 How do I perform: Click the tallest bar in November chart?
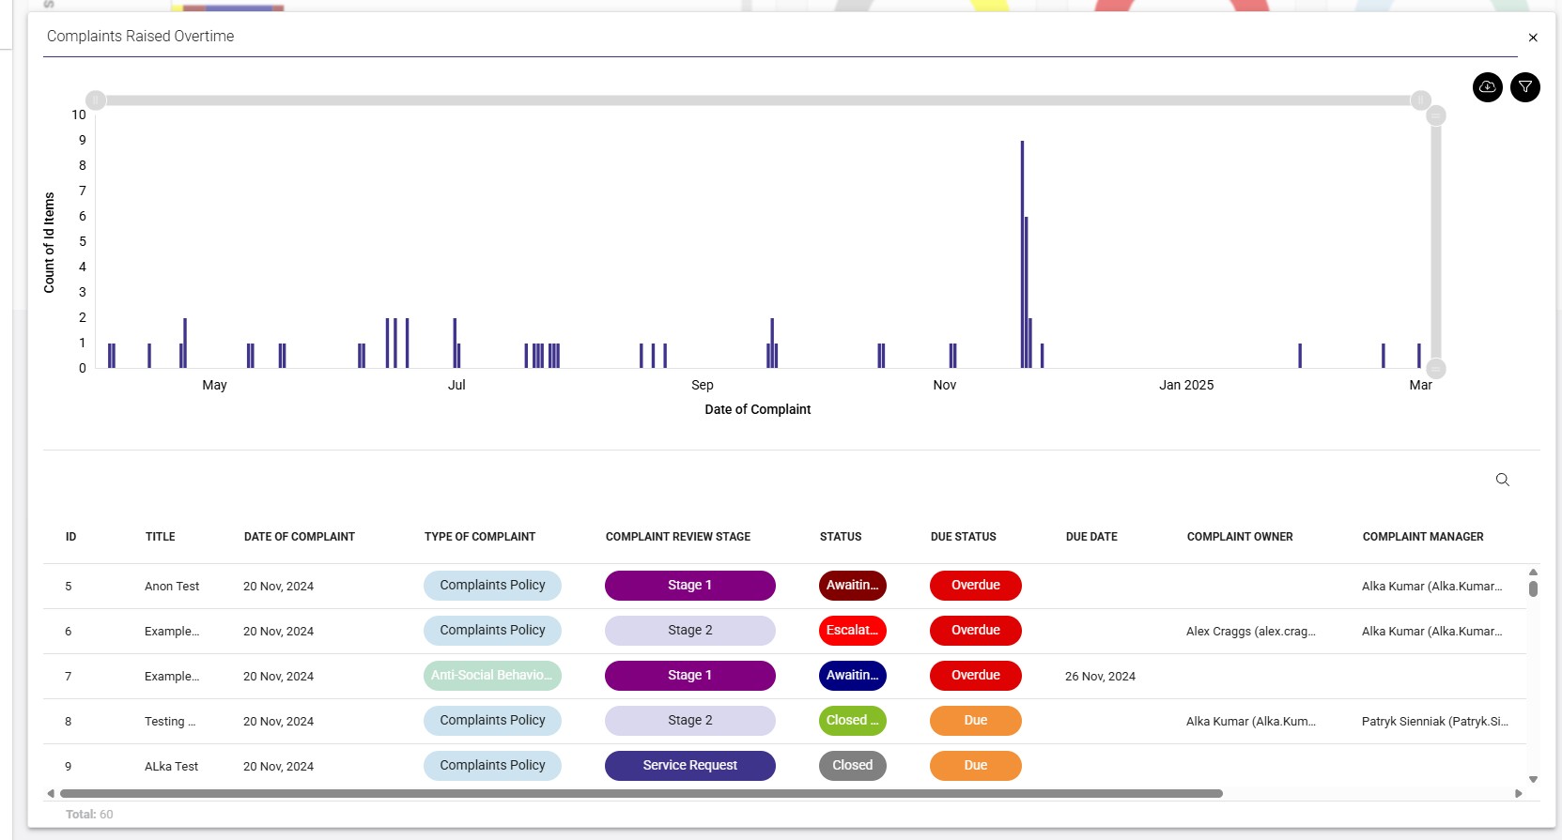tap(1022, 253)
